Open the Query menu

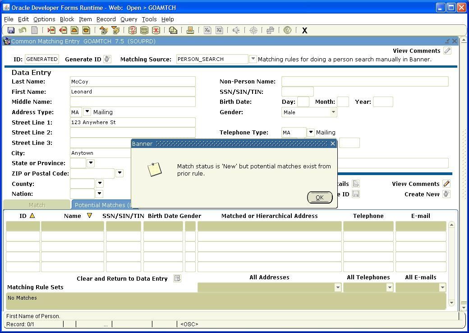(129, 19)
